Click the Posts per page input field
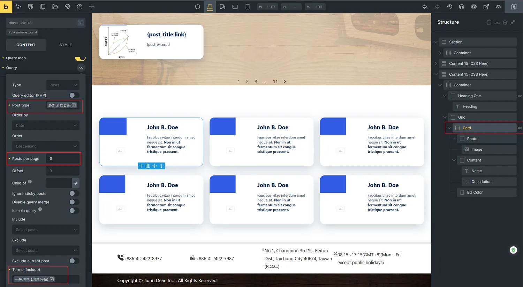This screenshot has height=287, width=523. click(x=63, y=159)
